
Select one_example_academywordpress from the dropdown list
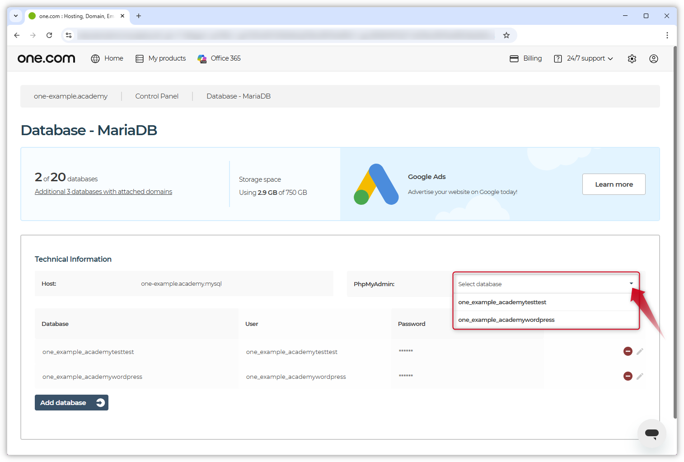(x=506, y=320)
